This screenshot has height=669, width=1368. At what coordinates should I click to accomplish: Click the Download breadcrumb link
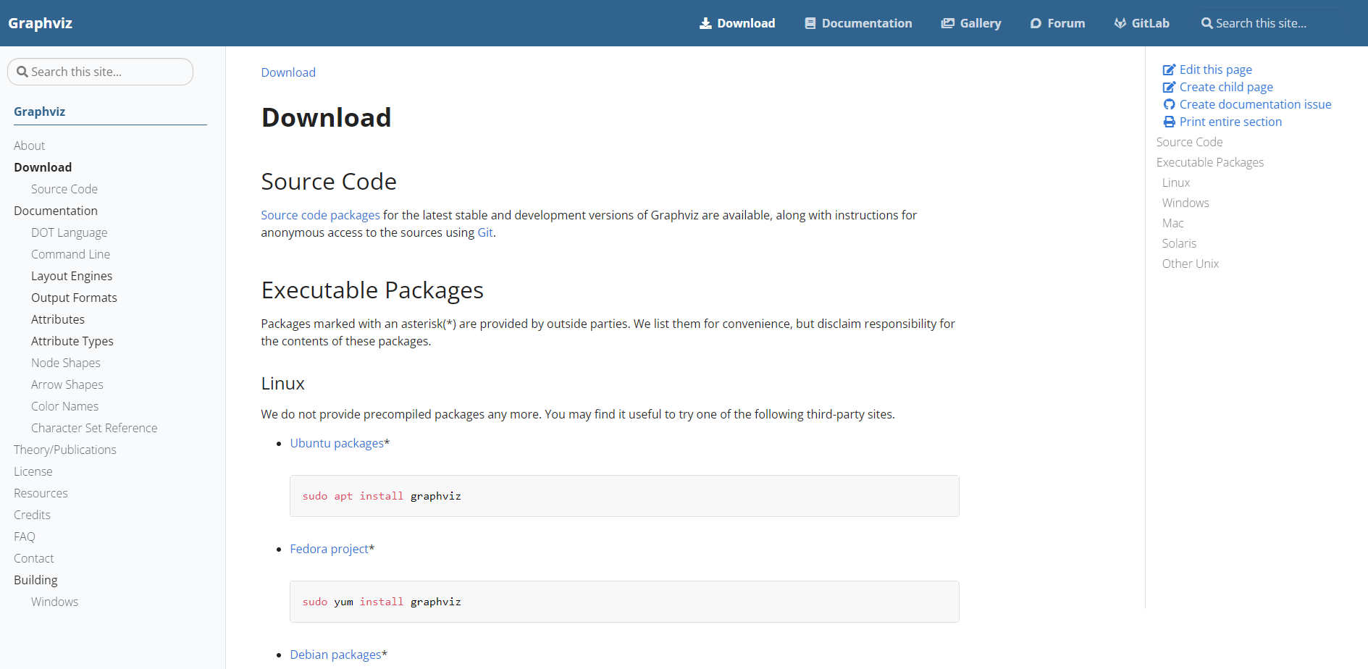288,72
